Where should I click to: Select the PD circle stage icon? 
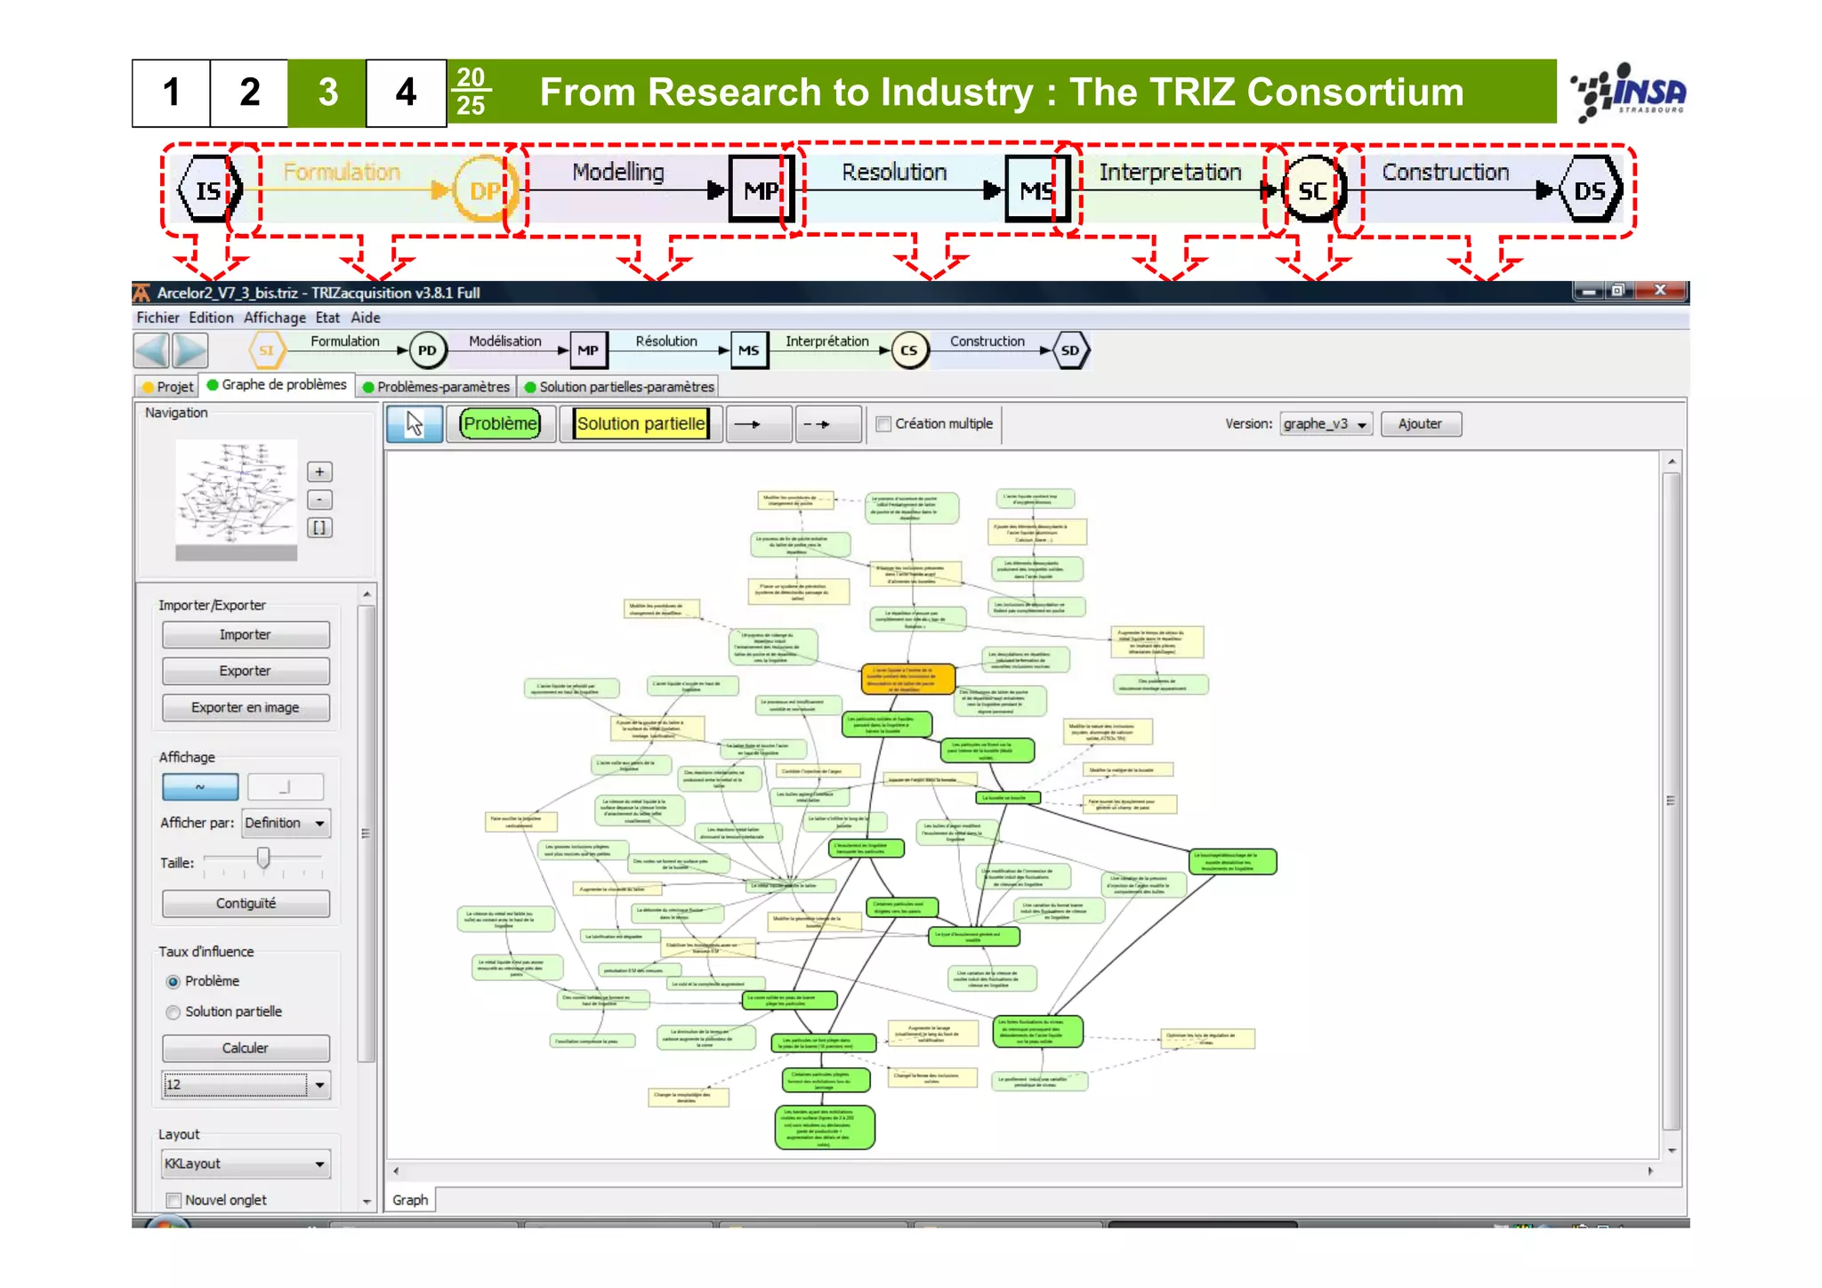point(427,350)
